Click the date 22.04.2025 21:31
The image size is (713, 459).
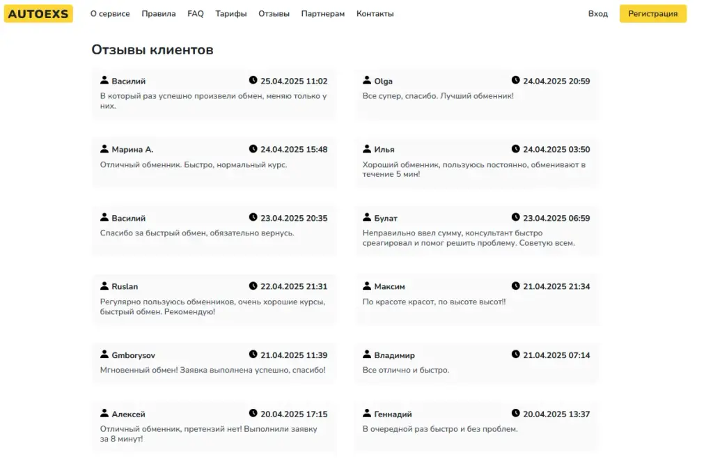coord(294,286)
